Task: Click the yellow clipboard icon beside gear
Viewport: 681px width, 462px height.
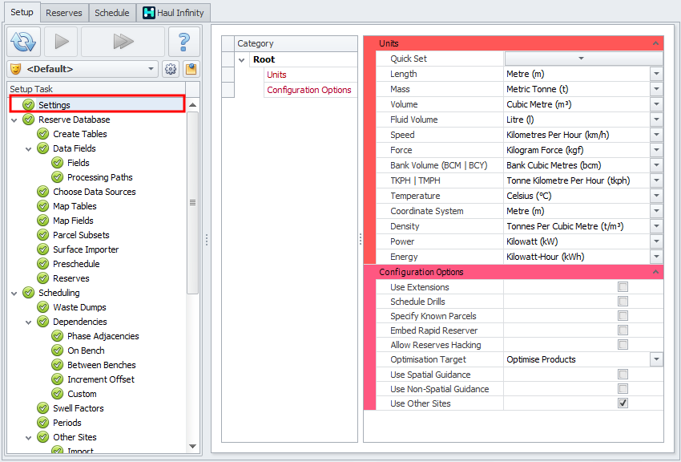Action: tap(191, 69)
